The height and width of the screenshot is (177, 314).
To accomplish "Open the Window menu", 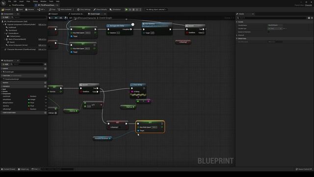I will pos(43,1).
